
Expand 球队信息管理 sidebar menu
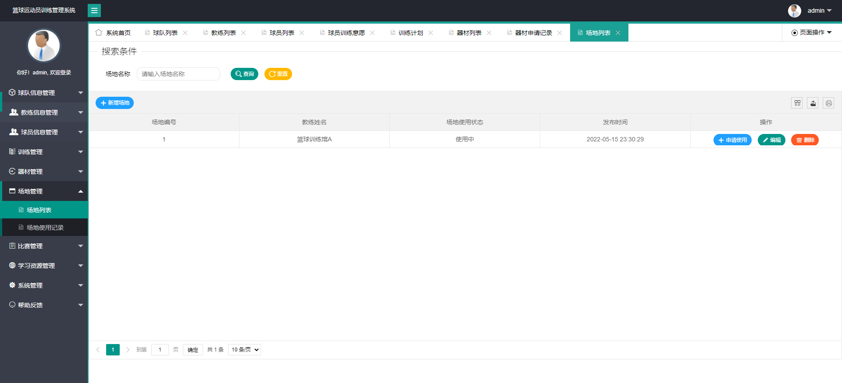coord(44,93)
